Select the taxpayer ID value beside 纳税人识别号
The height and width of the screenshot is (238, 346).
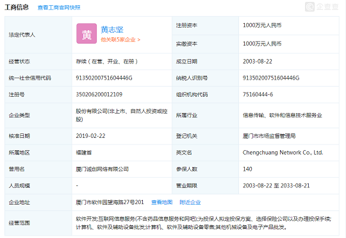click(271, 78)
